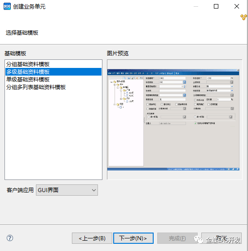Open help via question mark icon
The height and width of the screenshot is (251, 248).
(x=10, y=238)
